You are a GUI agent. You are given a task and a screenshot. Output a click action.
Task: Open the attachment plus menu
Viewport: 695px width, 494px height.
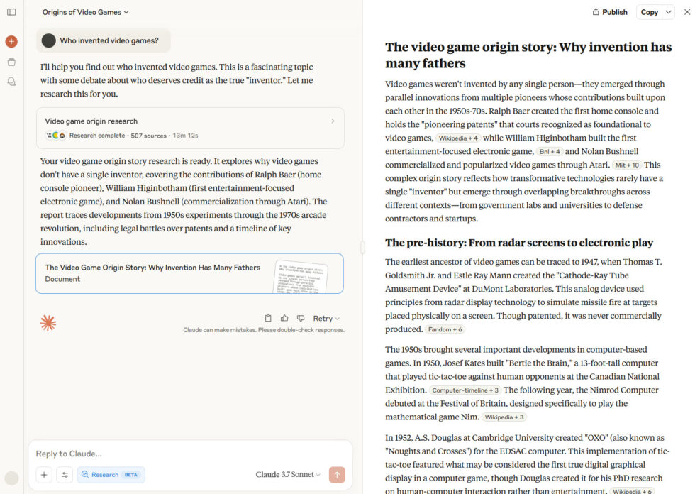[x=44, y=475]
